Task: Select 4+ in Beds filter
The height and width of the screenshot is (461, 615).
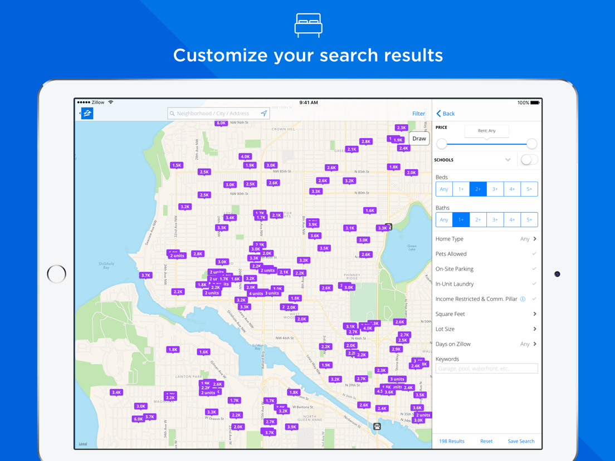Action: [x=512, y=189]
